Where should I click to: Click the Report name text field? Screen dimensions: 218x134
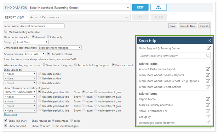tap(42, 26)
